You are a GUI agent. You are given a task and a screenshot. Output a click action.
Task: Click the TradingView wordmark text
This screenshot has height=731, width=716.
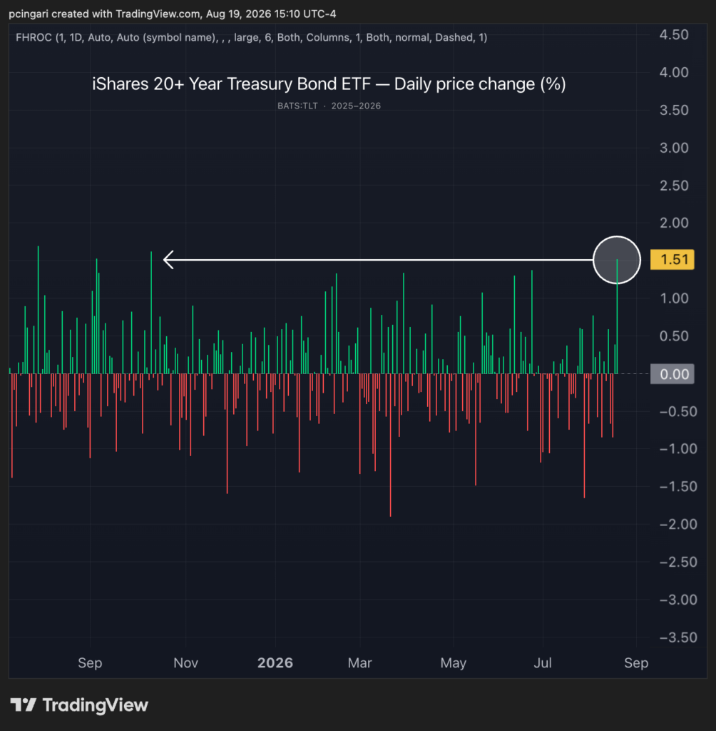(x=96, y=705)
